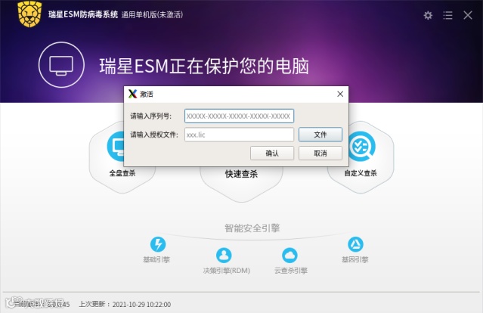This screenshot has width=483, height=313.
Task: Click the 智能安全引擎 heading text
Action: coord(252,228)
